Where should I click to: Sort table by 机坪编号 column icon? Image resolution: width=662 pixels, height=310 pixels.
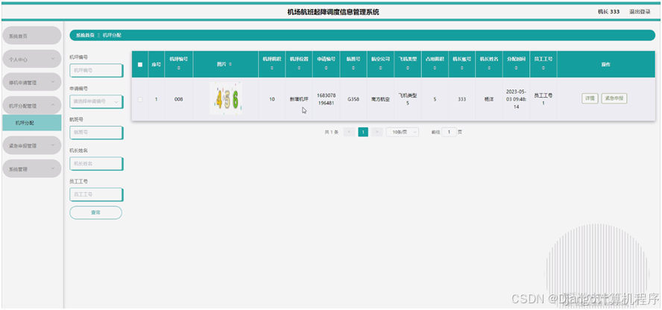pyautogui.click(x=179, y=68)
